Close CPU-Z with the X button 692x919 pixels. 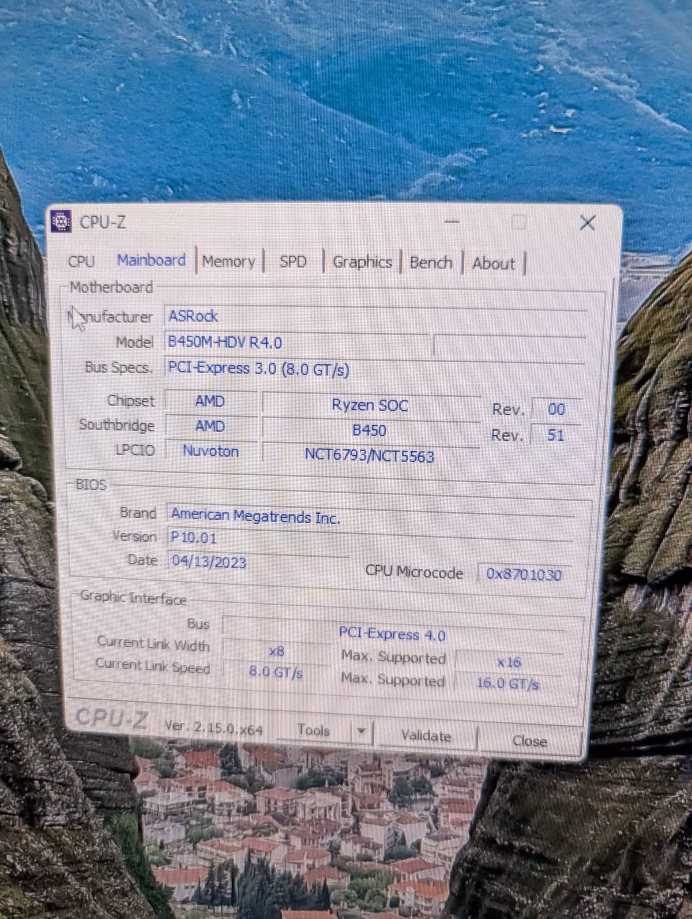pos(587,223)
